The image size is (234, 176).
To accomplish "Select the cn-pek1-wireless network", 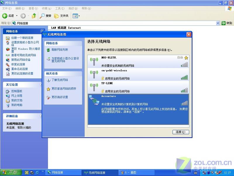I will [138, 75].
